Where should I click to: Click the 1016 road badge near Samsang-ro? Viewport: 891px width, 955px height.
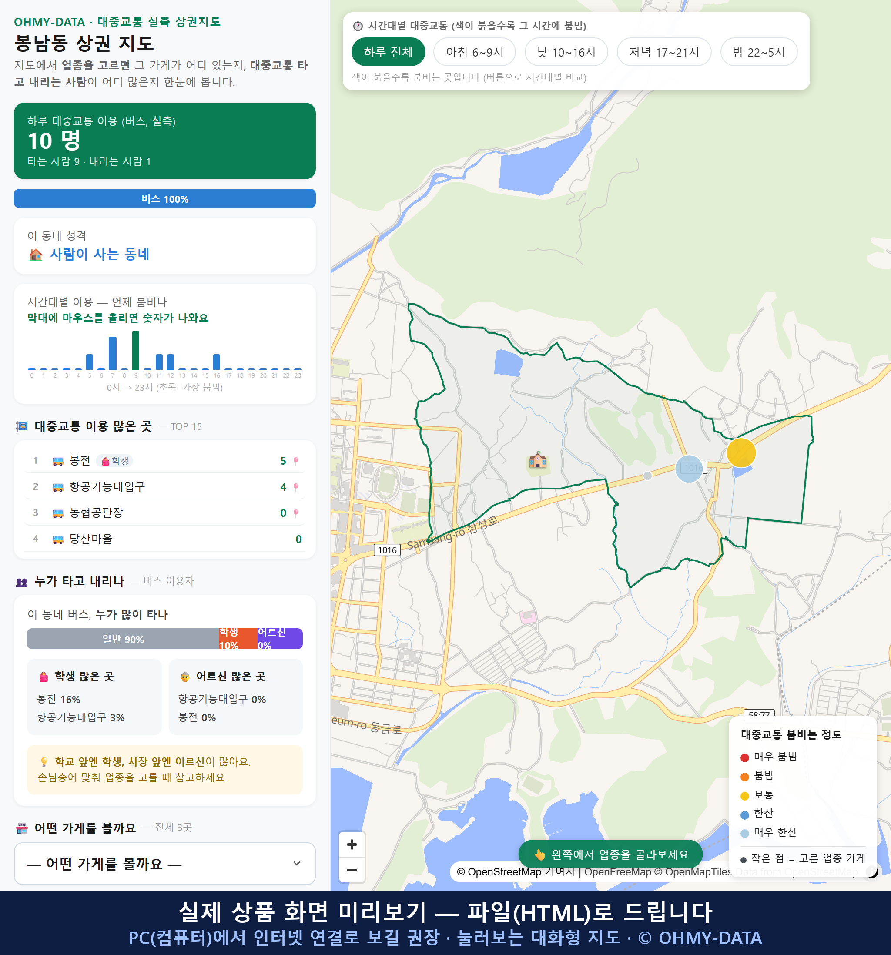[x=387, y=550]
